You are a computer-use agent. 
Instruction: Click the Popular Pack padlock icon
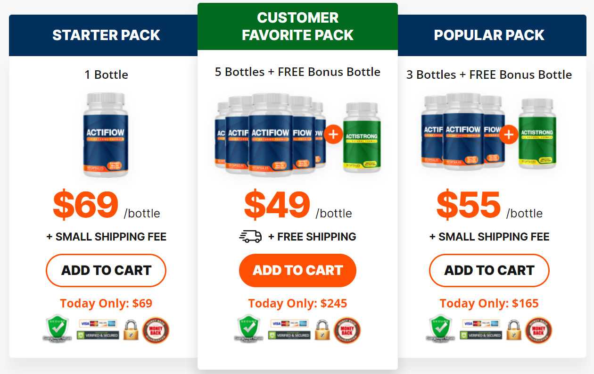(x=514, y=330)
